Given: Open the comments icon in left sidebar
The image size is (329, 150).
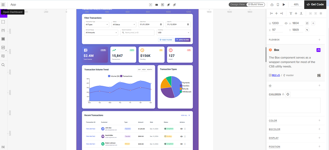Looking at the screenshot, I should pos(3,56).
